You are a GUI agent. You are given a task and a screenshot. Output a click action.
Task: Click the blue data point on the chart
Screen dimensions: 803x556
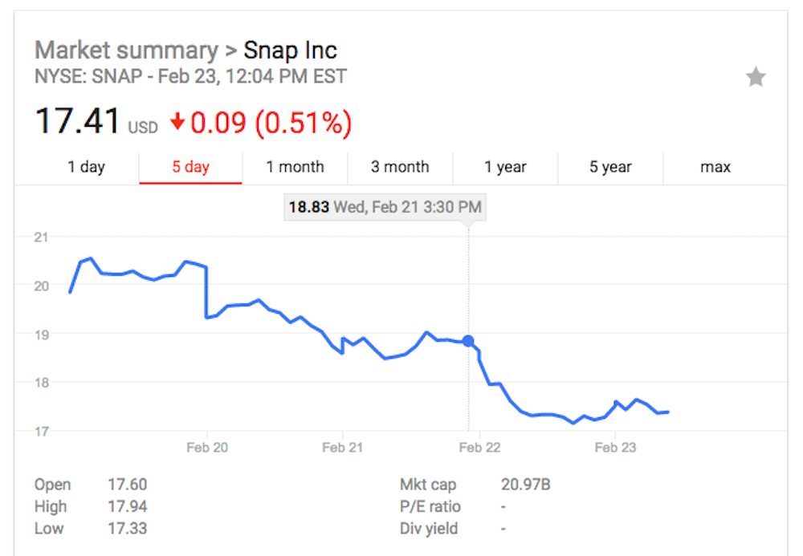click(x=468, y=341)
